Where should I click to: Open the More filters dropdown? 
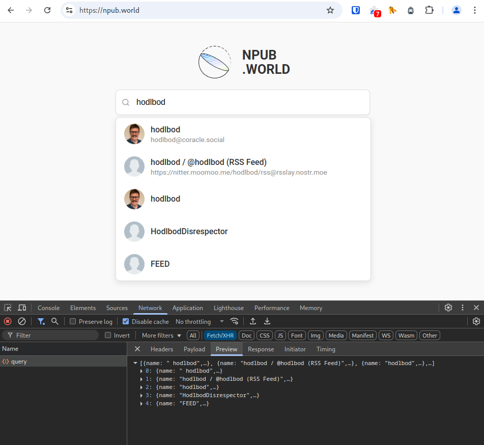161,336
